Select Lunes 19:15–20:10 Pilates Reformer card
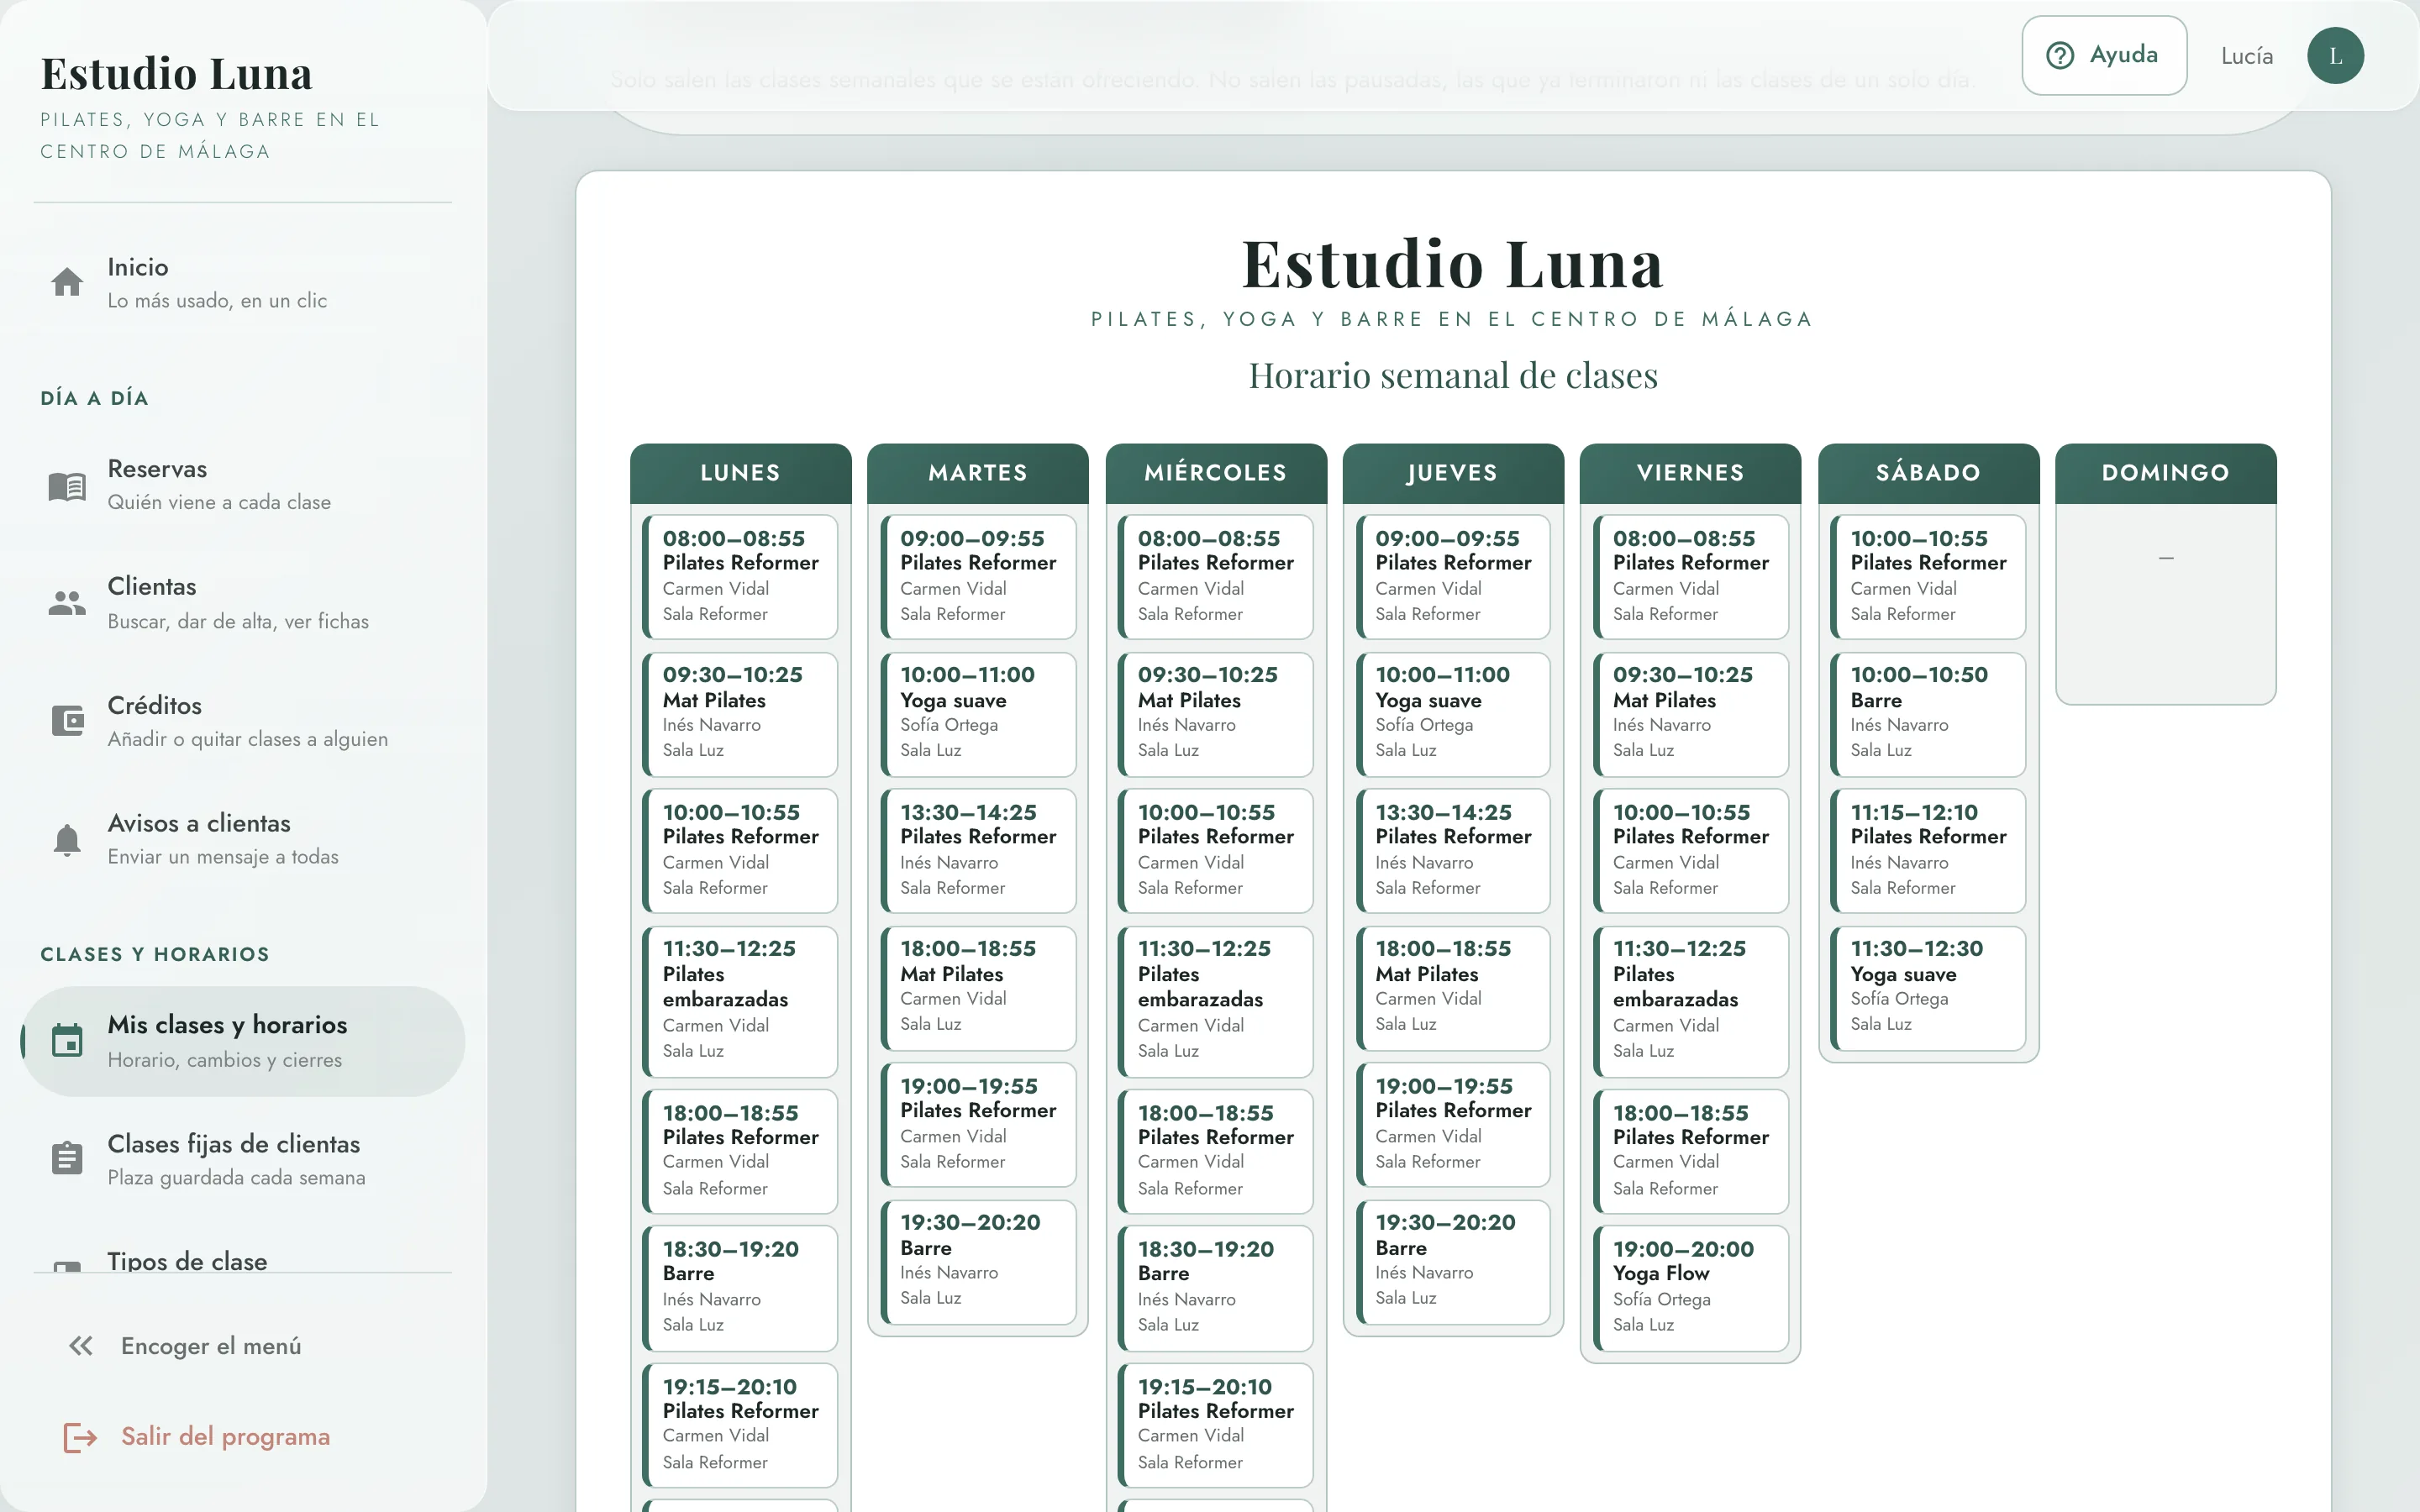 point(740,1425)
